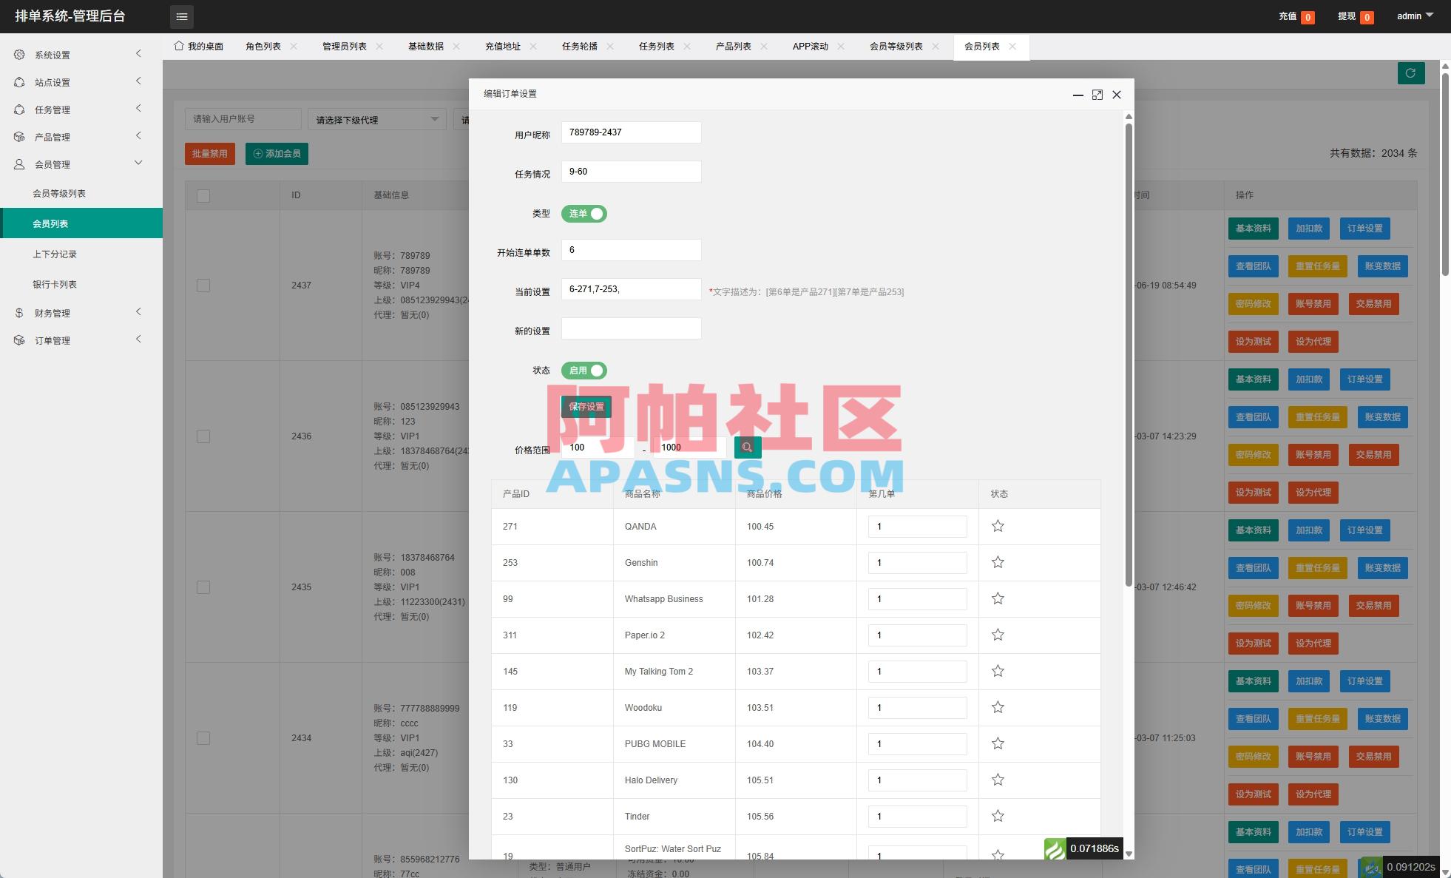The height and width of the screenshot is (878, 1451).
Task: Check the select-all checkbox in table header
Action: tap(203, 195)
